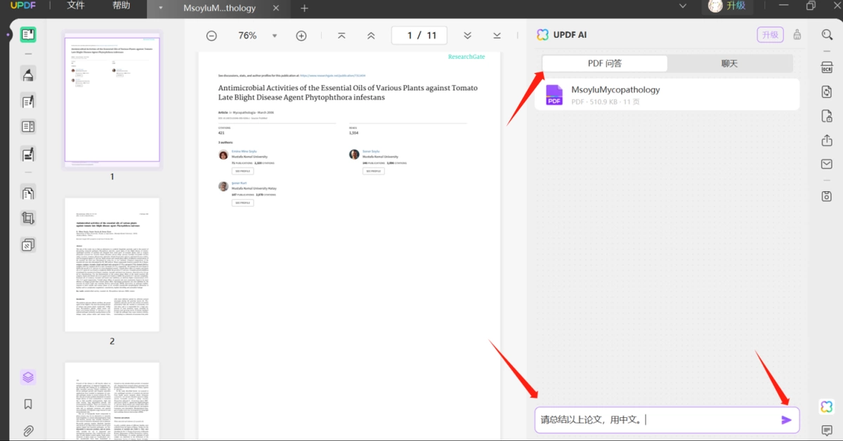Zoom in with the plus button

301,36
